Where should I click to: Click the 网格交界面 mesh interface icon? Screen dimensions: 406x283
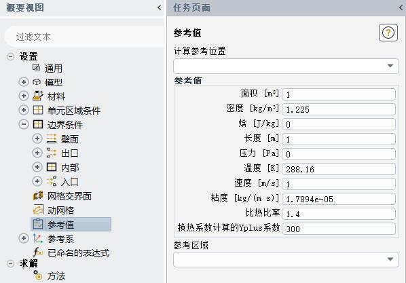[38, 195]
